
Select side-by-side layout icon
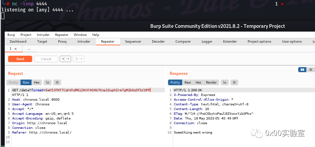[x=302, y=69]
